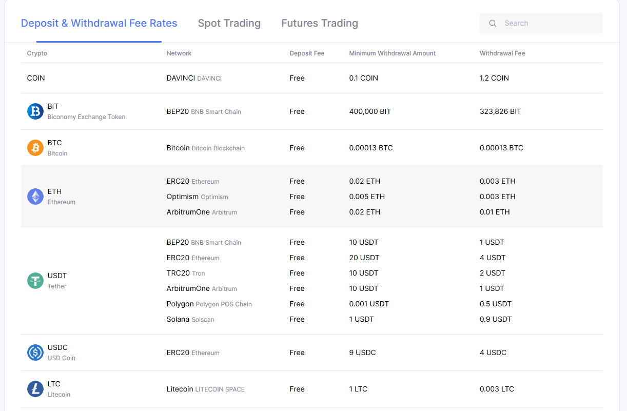The height and width of the screenshot is (411, 627).
Task: Switch to the Futures Trading tab
Action: click(320, 23)
